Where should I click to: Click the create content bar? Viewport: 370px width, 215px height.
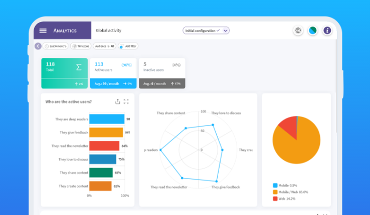tap(101, 186)
